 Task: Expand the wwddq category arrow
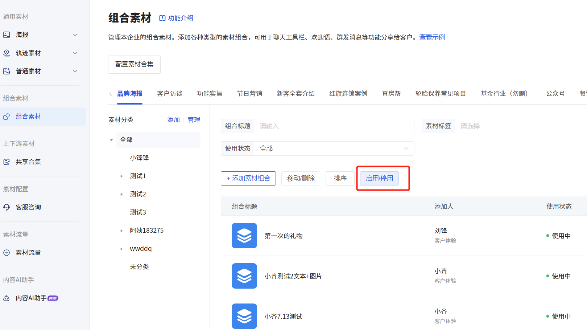tap(121, 249)
